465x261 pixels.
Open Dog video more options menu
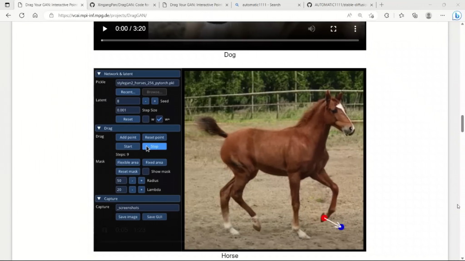click(355, 29)
